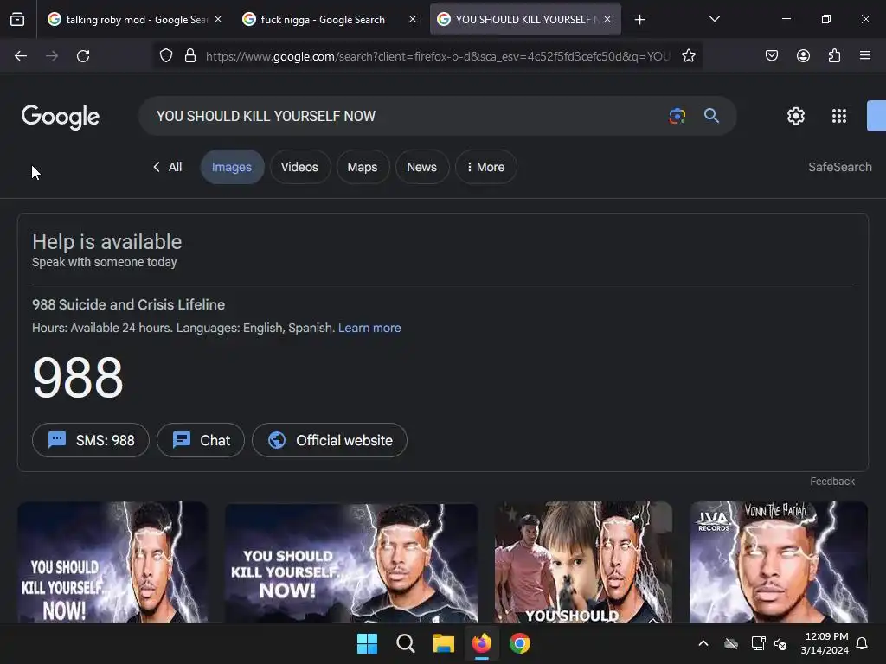Follow the Learn more link
The width and height of the screenshot is (886, 664).
coord(369,328)
